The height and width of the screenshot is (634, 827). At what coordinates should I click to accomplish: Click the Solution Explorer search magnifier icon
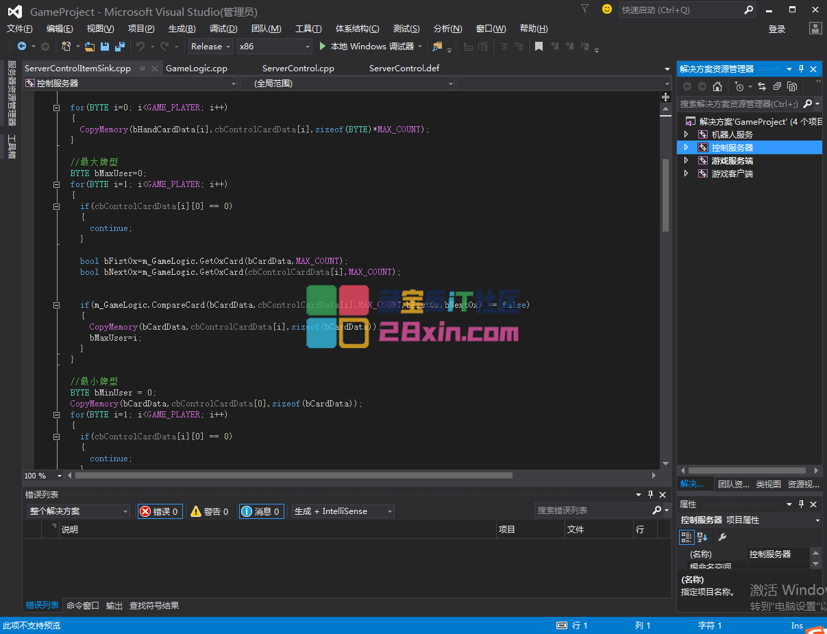[x=807, y=103]
